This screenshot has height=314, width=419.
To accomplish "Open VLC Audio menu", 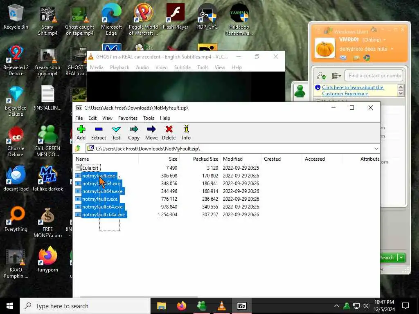I will tap(142, 67).
